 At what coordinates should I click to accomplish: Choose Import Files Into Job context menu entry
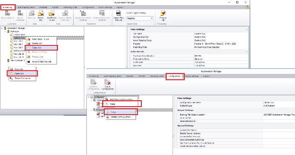[x=41, y=62]
